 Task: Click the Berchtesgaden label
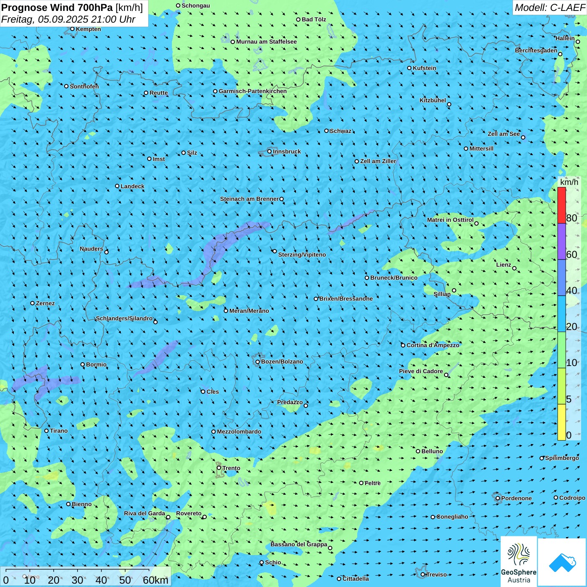tap(536, 50)
